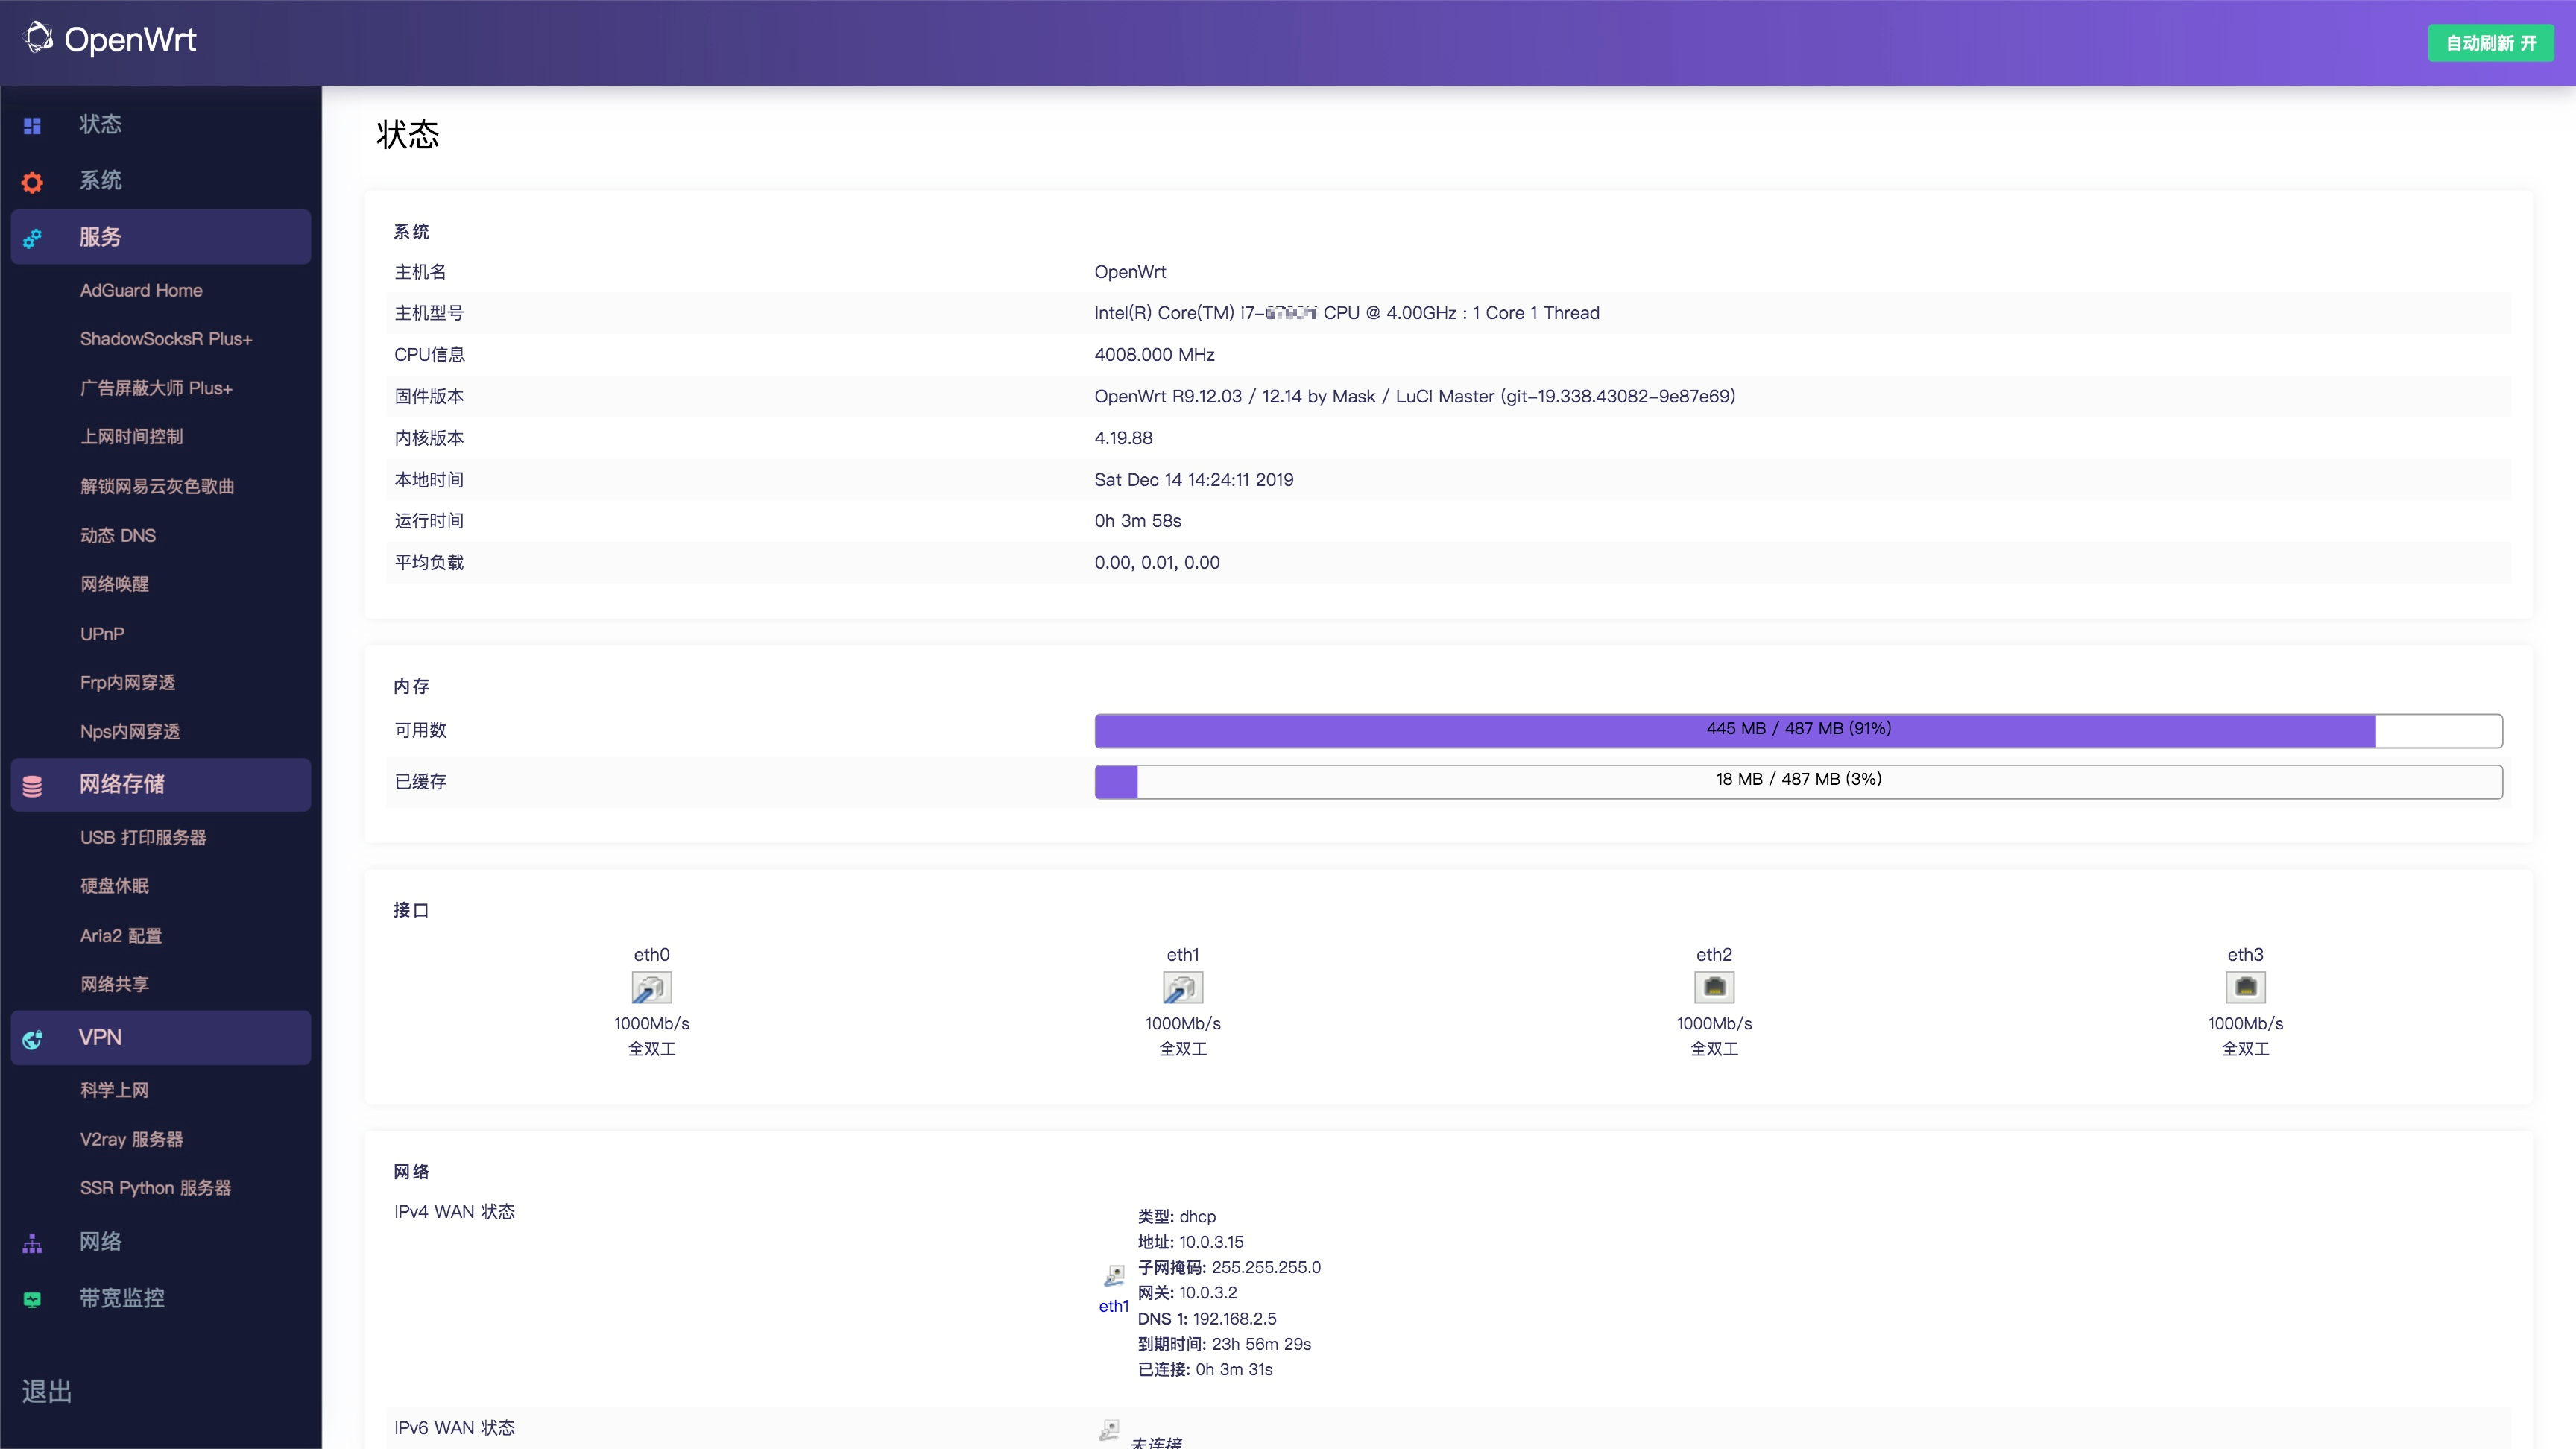Screen dimensions: 2576x1449
Task: Open 网络共享 menu item
Action: (114, 985)
